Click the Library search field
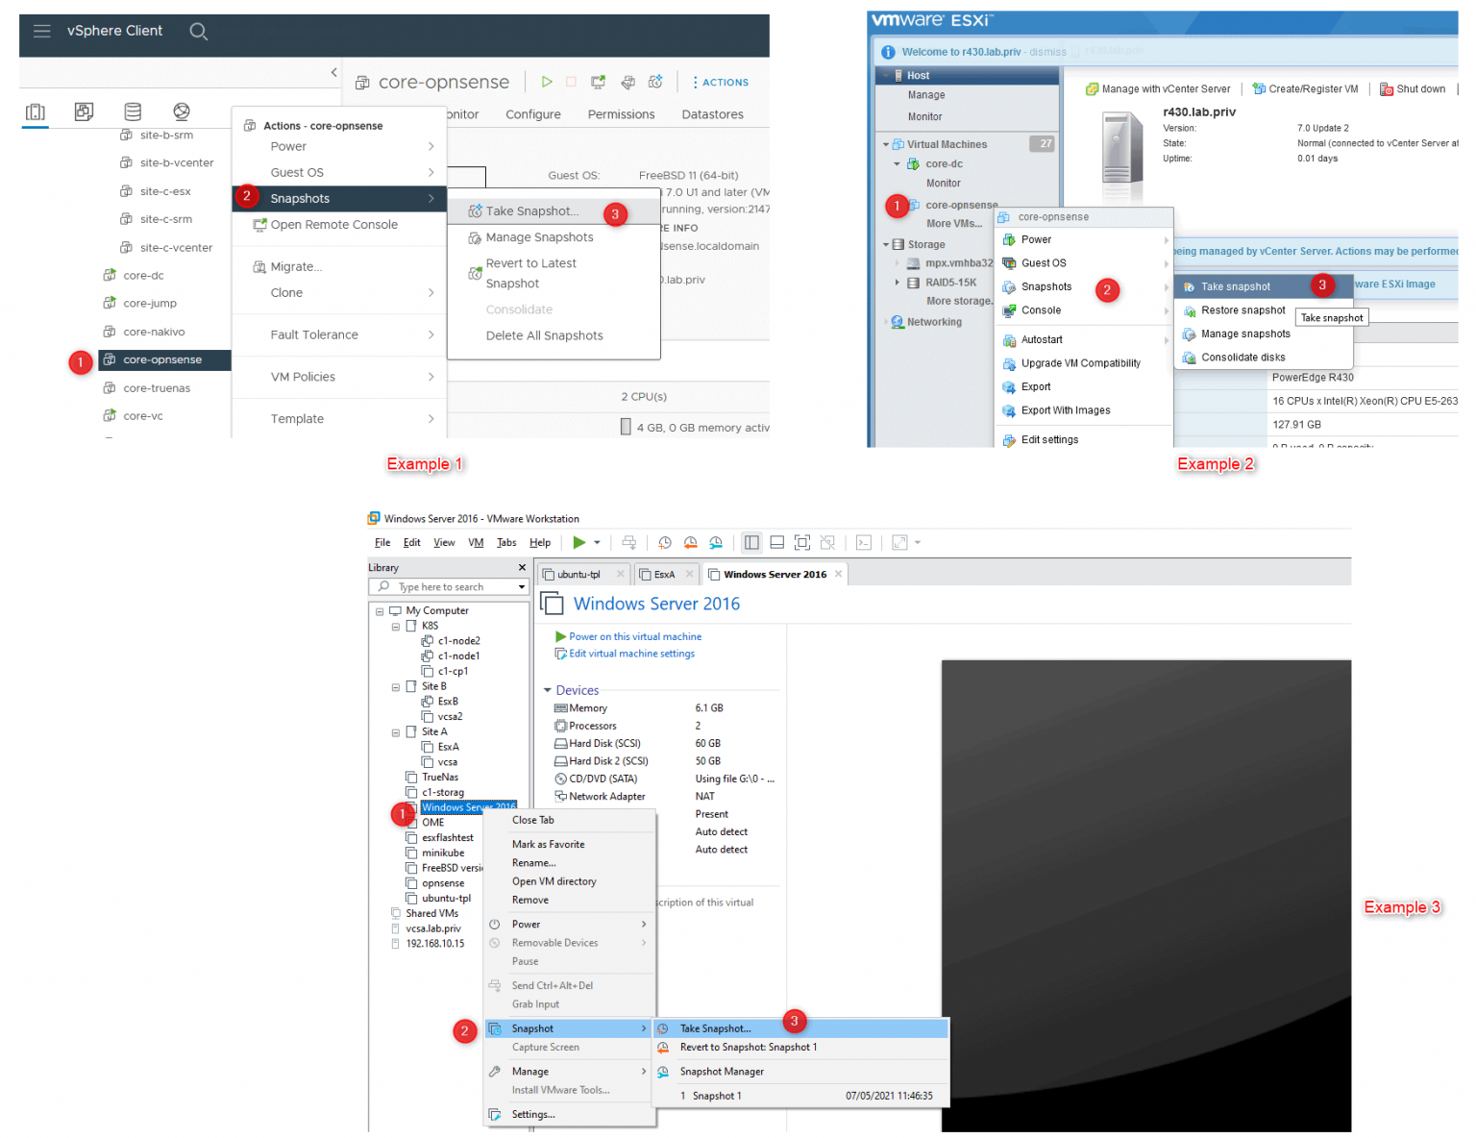This screenshot has width=1476, height=1138. pyautogui.click(x=449, y=586)
